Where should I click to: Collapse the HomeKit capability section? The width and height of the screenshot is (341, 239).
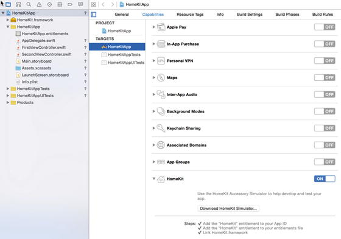click(153, 179)
